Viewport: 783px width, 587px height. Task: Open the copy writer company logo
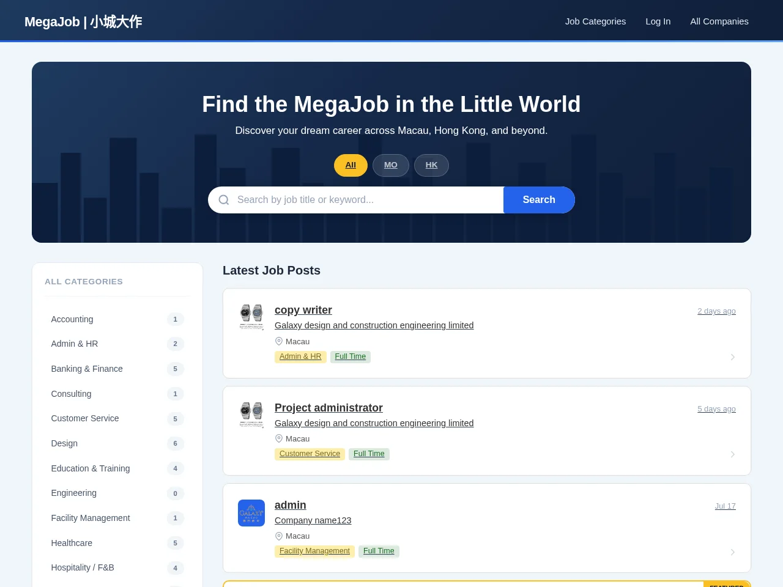251,317
